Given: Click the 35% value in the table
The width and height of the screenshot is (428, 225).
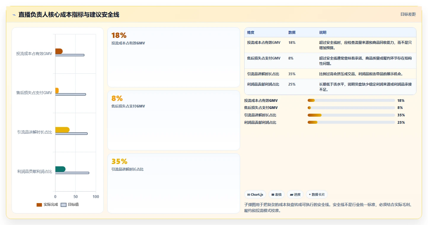Looking at the screenshot, I should coord(292,74).
